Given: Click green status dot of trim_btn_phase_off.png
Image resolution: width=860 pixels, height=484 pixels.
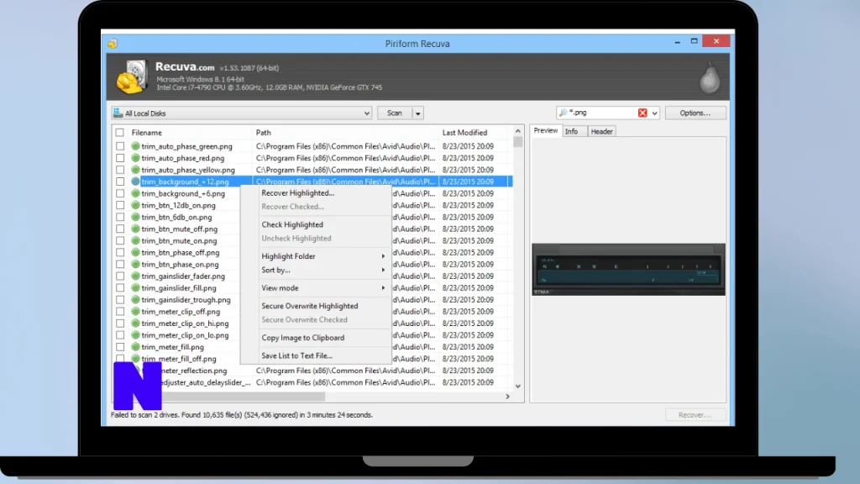Looking at the screenshot, I should (x=135, y=252).
